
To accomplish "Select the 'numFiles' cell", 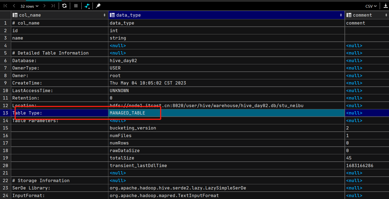I will tap(227, 135).
